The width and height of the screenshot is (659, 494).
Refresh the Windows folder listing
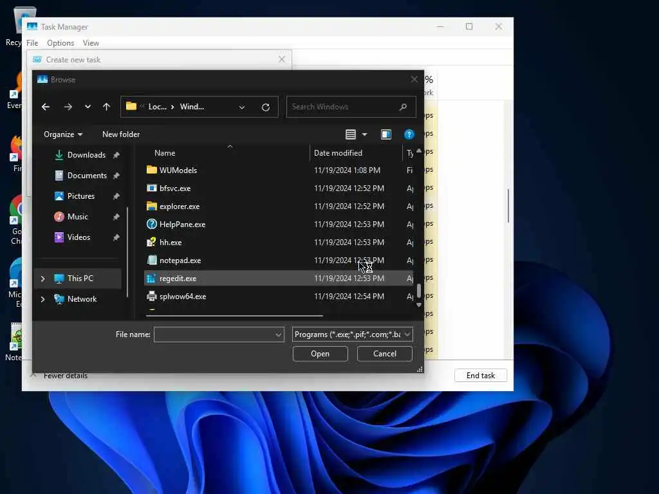266,107
